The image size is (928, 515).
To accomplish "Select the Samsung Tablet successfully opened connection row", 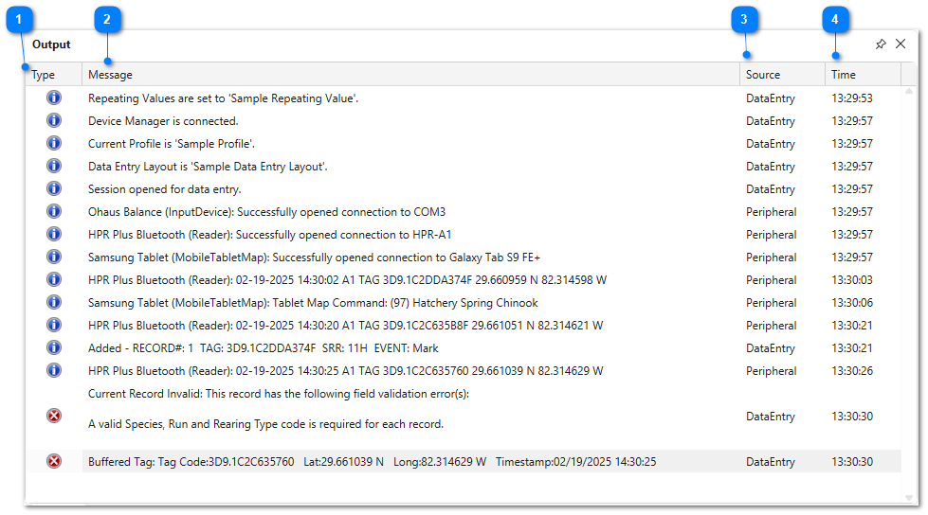I will tap(463, 257).
